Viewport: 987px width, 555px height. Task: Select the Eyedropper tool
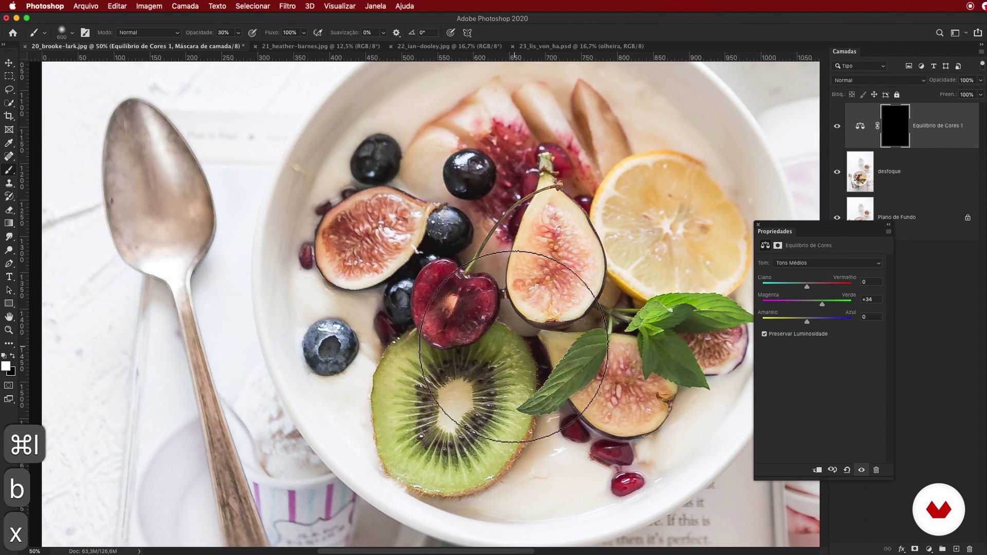click(x=9, y=143)
